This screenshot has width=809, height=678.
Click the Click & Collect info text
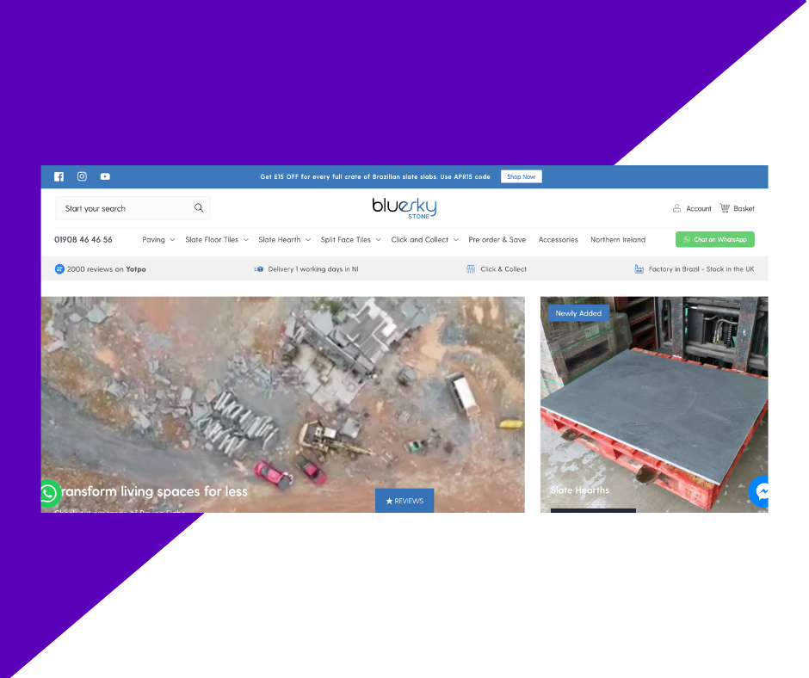(503, 268)
